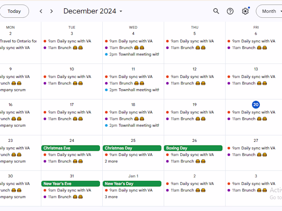Go to next month arrow
Viewport: 282px width, 211px height.
pyautogui.click(x=52, y=11)
